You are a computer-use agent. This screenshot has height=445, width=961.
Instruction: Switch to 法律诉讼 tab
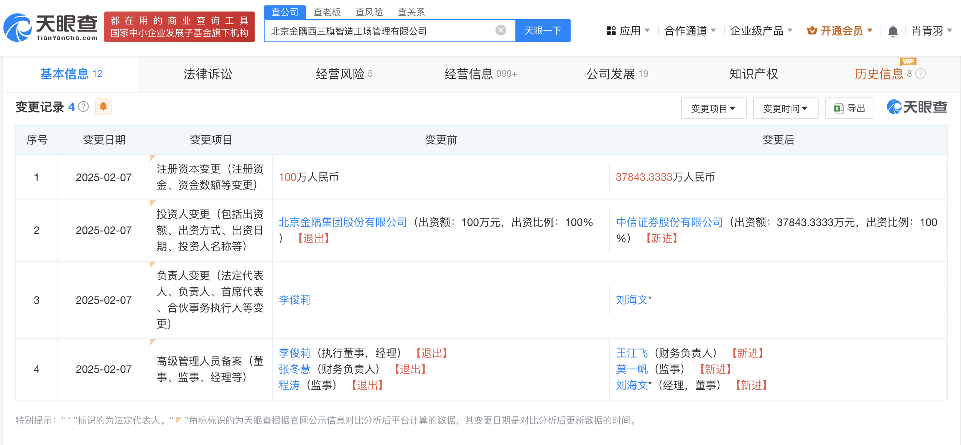click(207, 74)
